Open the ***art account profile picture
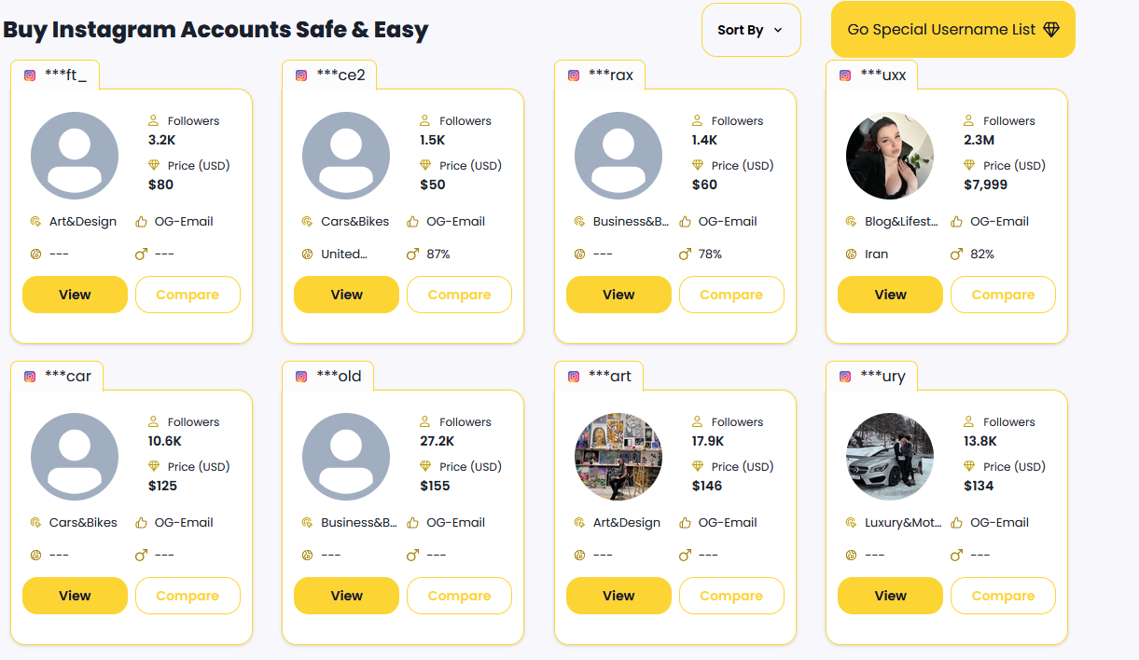The height and width of the screenshot is (660, 1139). 618,457
